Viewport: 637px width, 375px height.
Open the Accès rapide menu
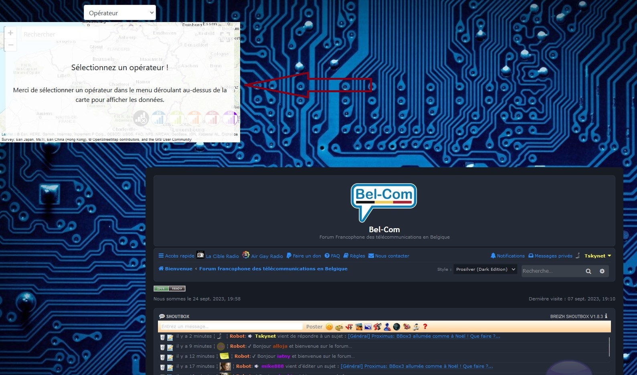coord(176,256)
